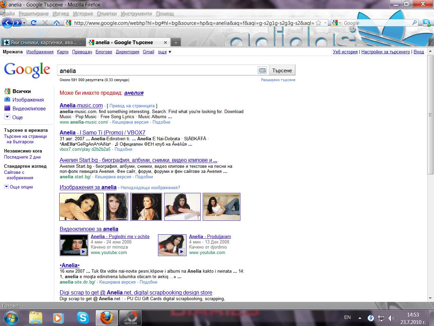Click the Търсене search button
Viewport: 434px width, 326px height.
tap(282, 70)
